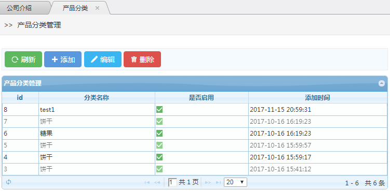The width and height of the screenshot is (390, 191).
Task: Click the record count 1 - 6 共 6 条
Action: pos(365,183)
